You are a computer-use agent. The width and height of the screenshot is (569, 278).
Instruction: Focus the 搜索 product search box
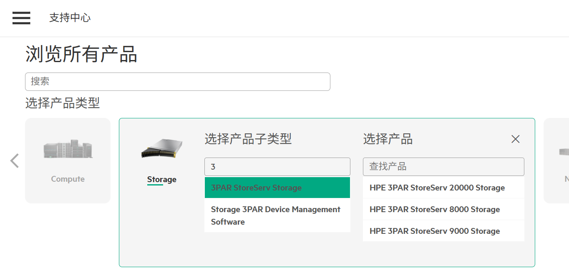[177, 82]
